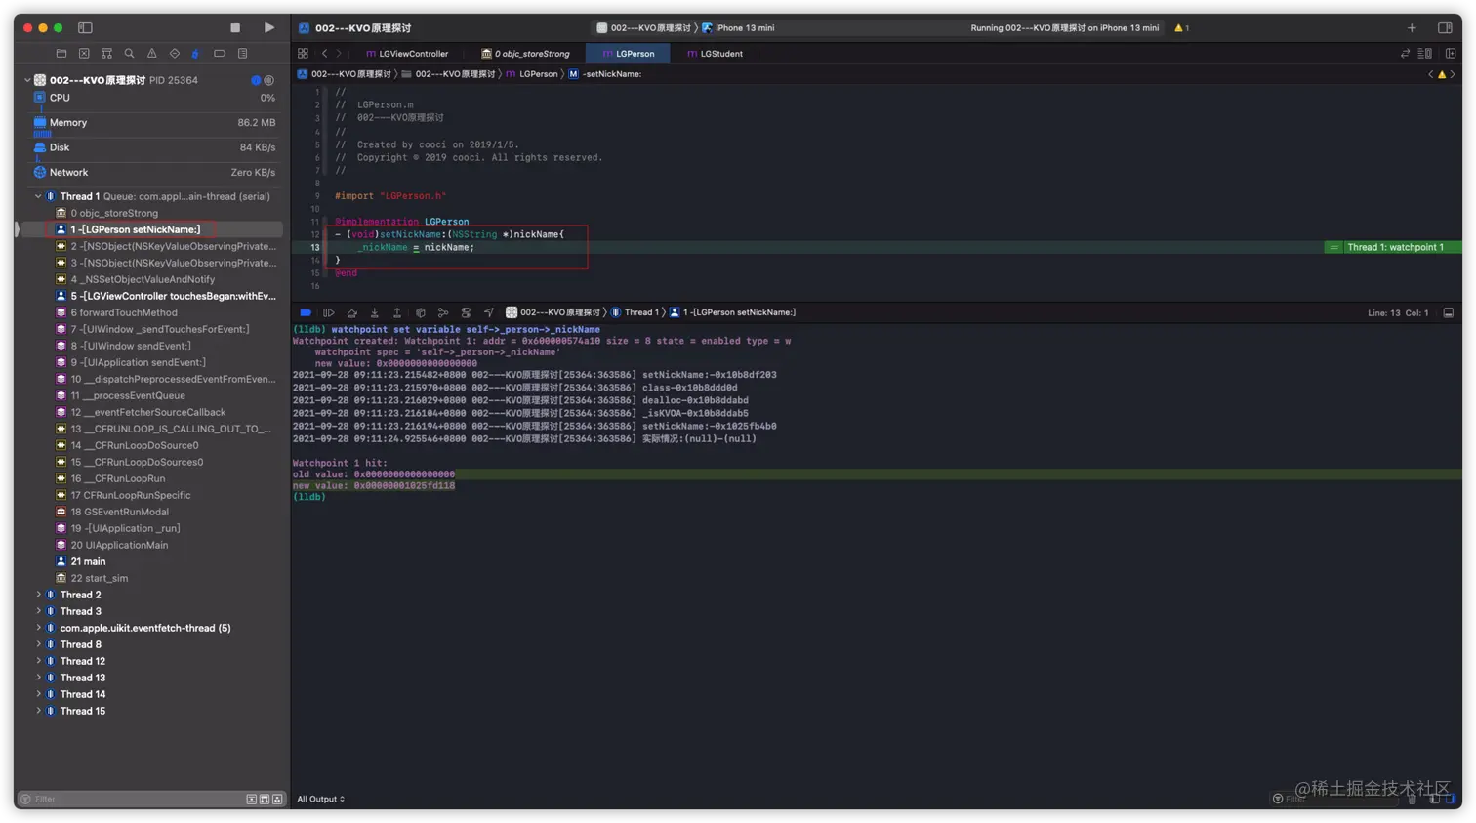
Task: Open the Breakpoint navigator icon
Action: pos(220,54)
